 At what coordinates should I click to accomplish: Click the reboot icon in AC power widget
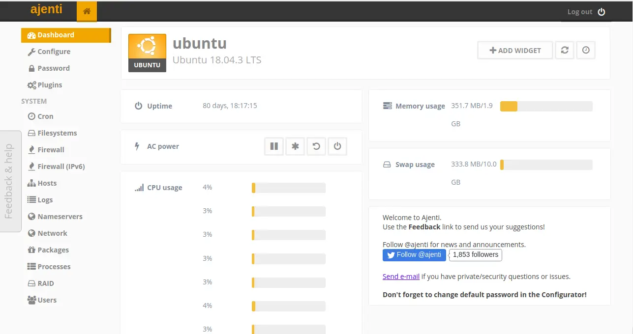pyautogui.click(x=316, y=146)
